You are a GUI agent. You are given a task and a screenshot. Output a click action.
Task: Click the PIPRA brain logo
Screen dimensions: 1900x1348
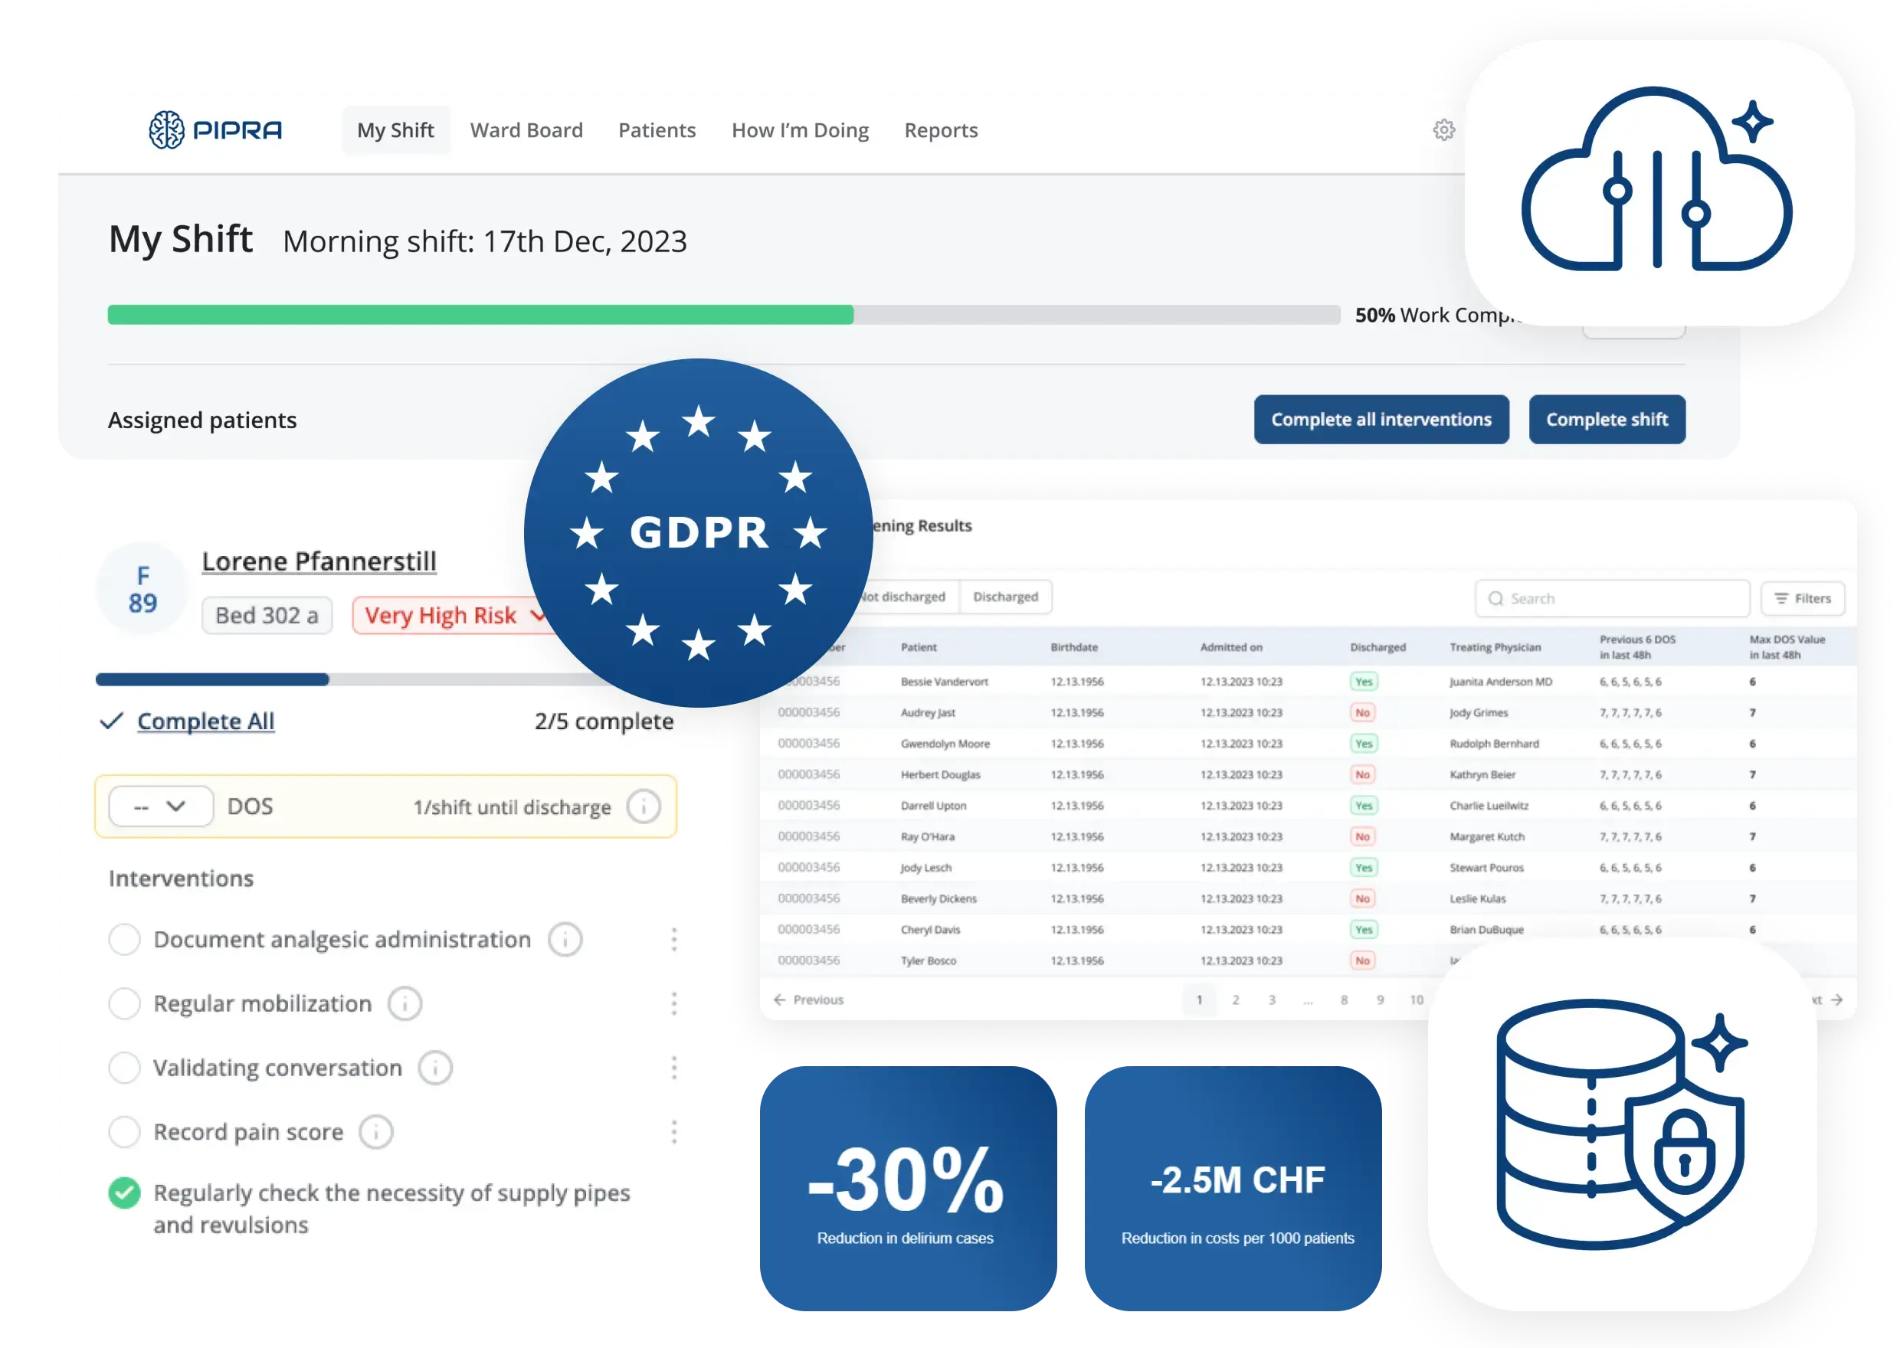tap(166, 130)
